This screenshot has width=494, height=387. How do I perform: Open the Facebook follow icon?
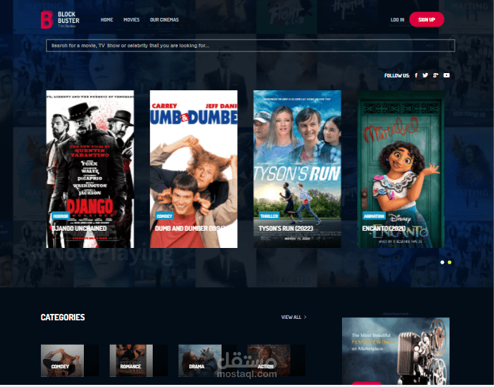pos(416,75)
